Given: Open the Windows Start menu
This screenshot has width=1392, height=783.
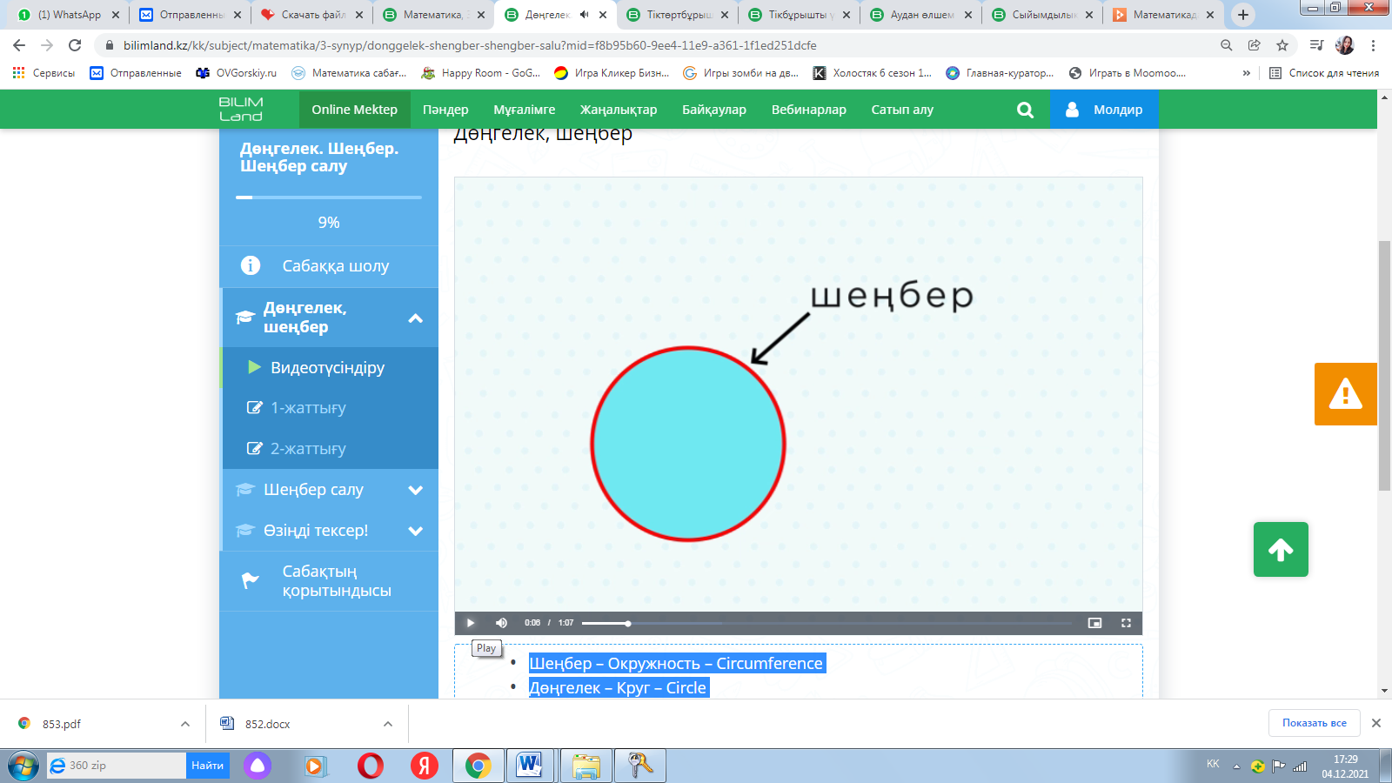Looking at the screenshot, I should point(23,766).
